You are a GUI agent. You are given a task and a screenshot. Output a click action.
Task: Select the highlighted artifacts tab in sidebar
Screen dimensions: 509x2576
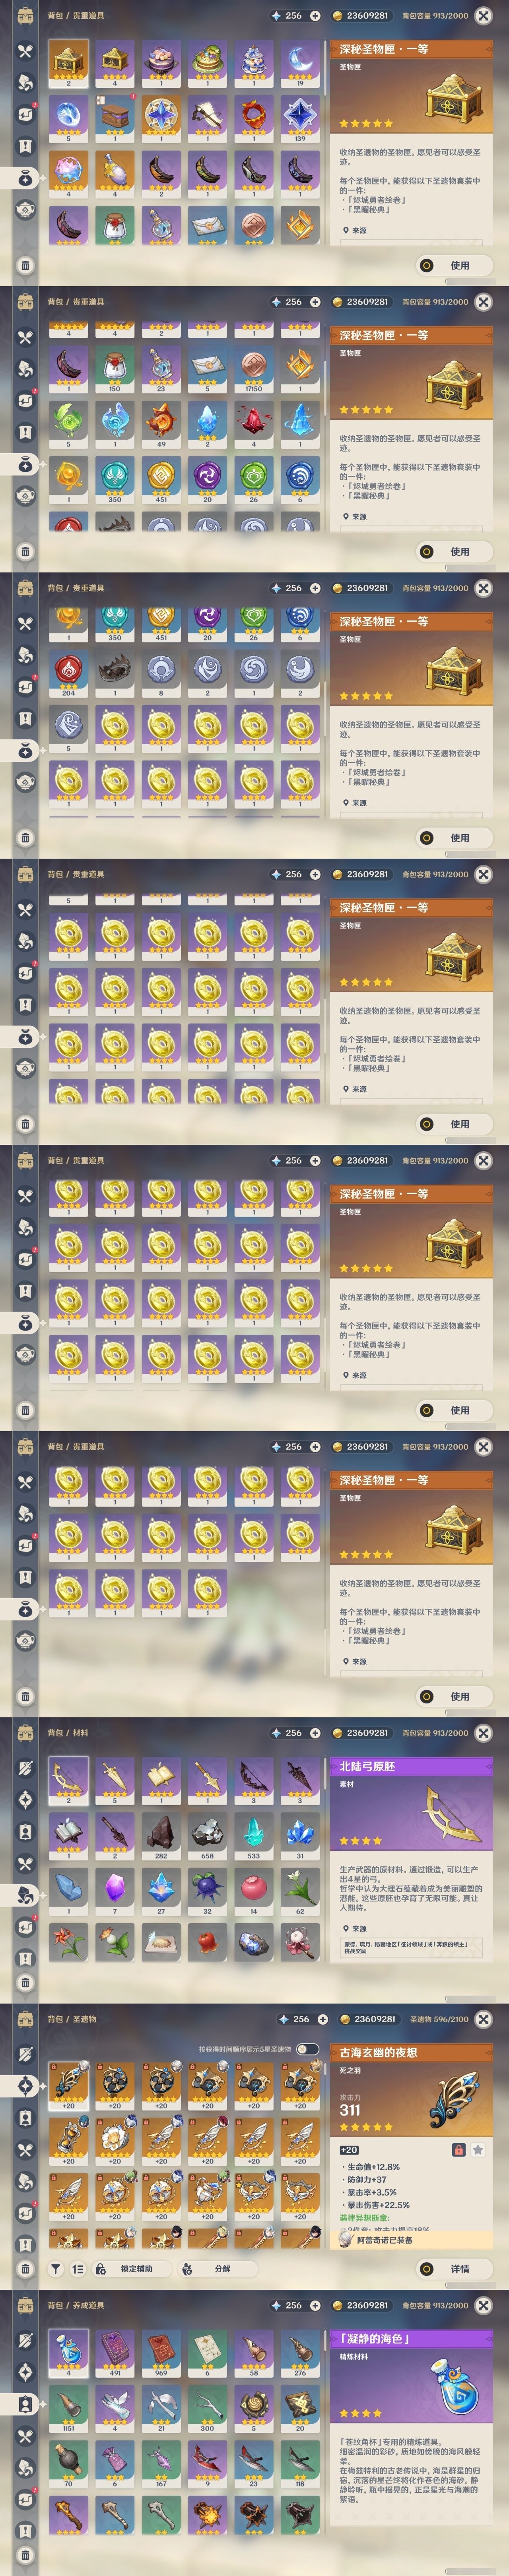pos(26,2086)
